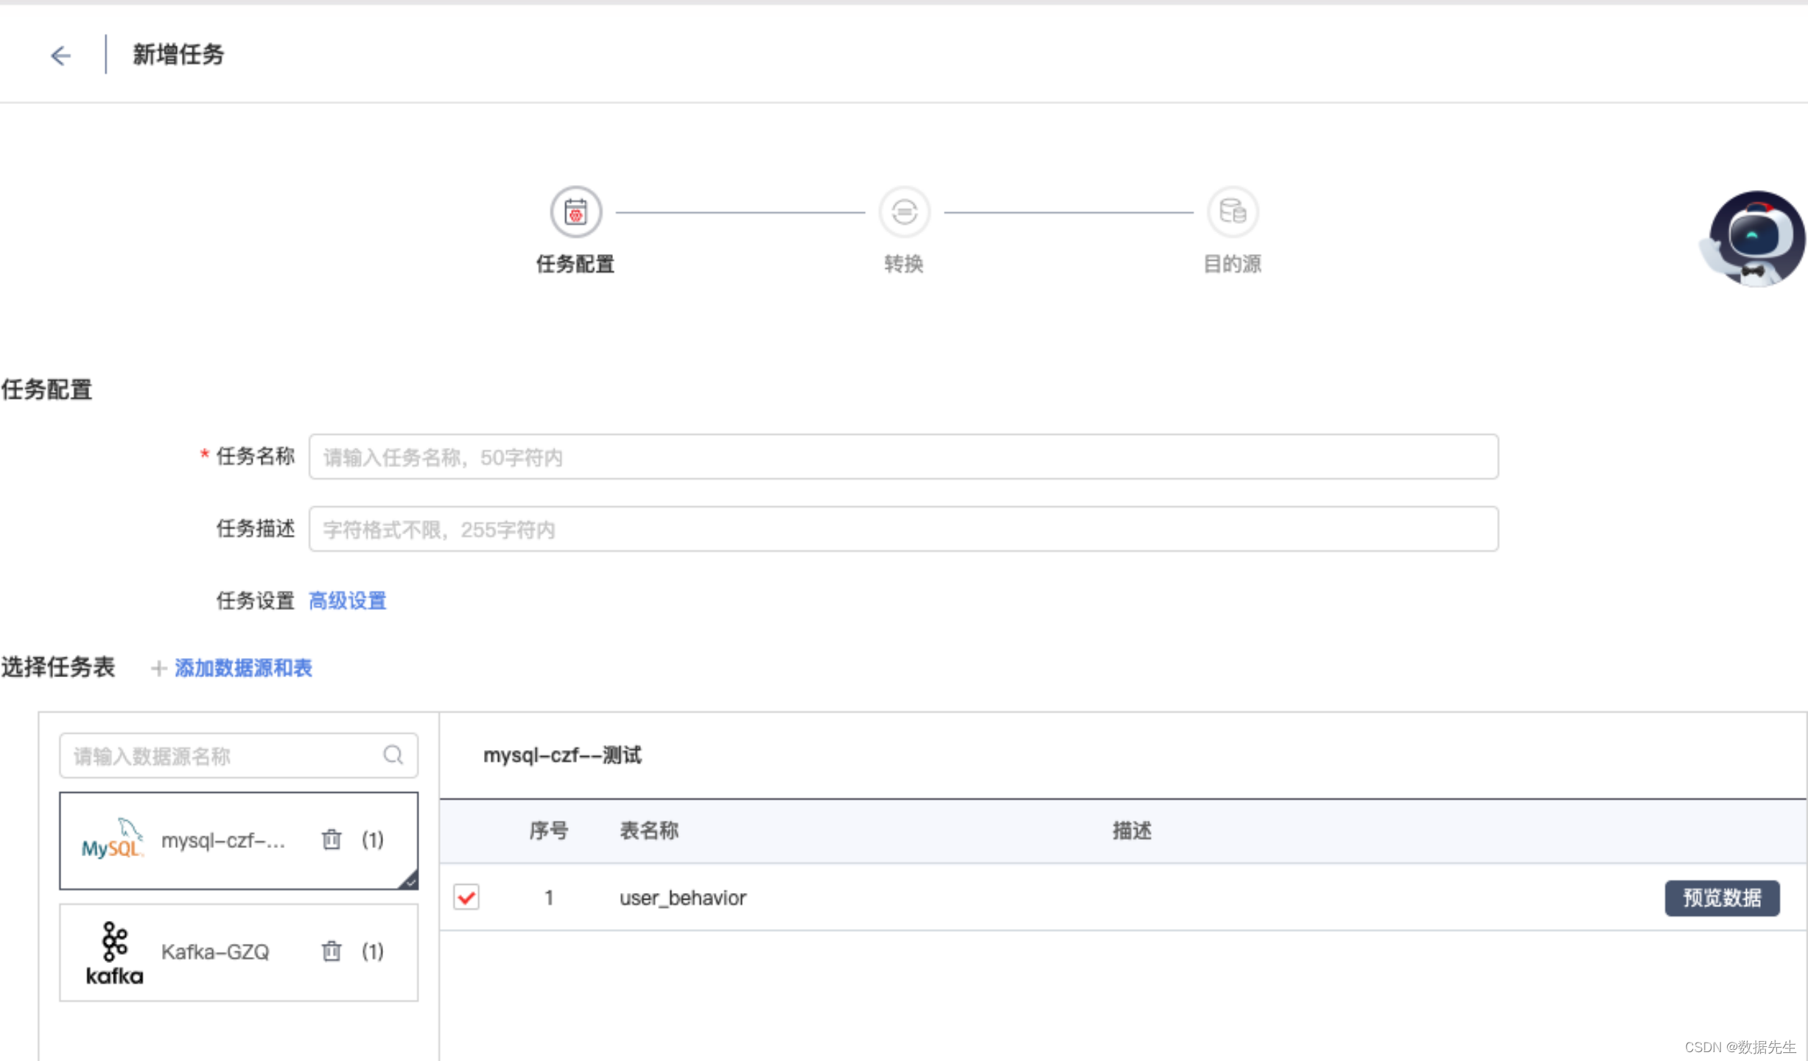Uncheck the user_behavior table checkbox

[466, 897]
